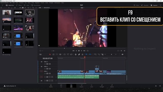The image size is (163, 92).
Task: Adjust the timeline zoom slider
Action: tap(112, 54)
